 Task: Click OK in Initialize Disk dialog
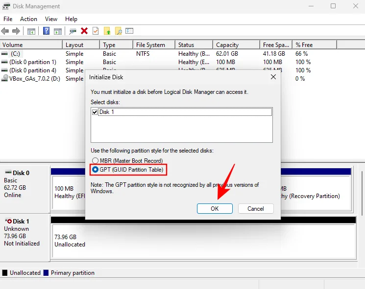215,208
